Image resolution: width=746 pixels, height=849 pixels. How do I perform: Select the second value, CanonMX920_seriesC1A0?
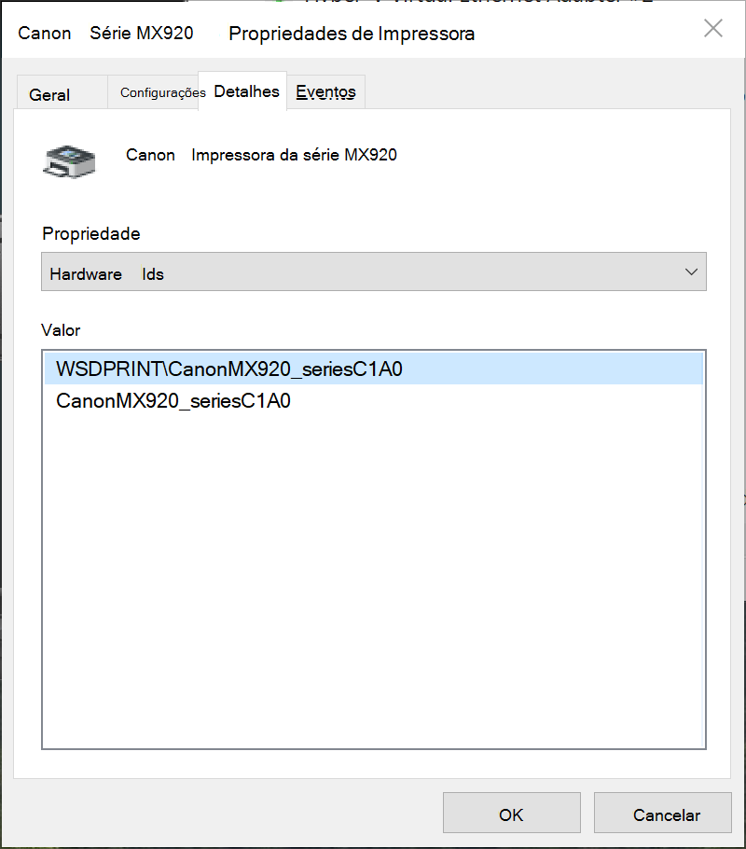click(x=173, y=402)
